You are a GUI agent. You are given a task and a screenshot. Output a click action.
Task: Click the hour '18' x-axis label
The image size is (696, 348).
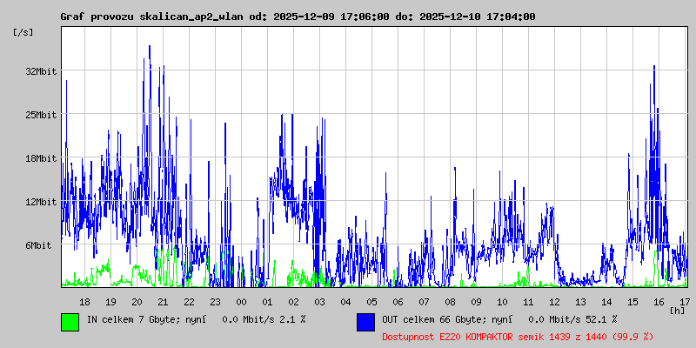click(x=84, y=302)
